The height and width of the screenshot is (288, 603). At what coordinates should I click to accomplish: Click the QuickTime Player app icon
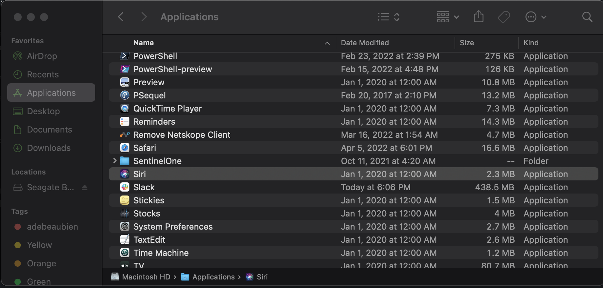pyautogui.click(x=125, y=109)
